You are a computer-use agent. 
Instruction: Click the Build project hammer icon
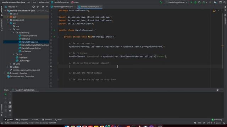coord(161,2)
